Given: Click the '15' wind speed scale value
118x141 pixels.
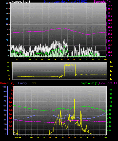Looking at the screenshot, I should click(x=7, y=40).
